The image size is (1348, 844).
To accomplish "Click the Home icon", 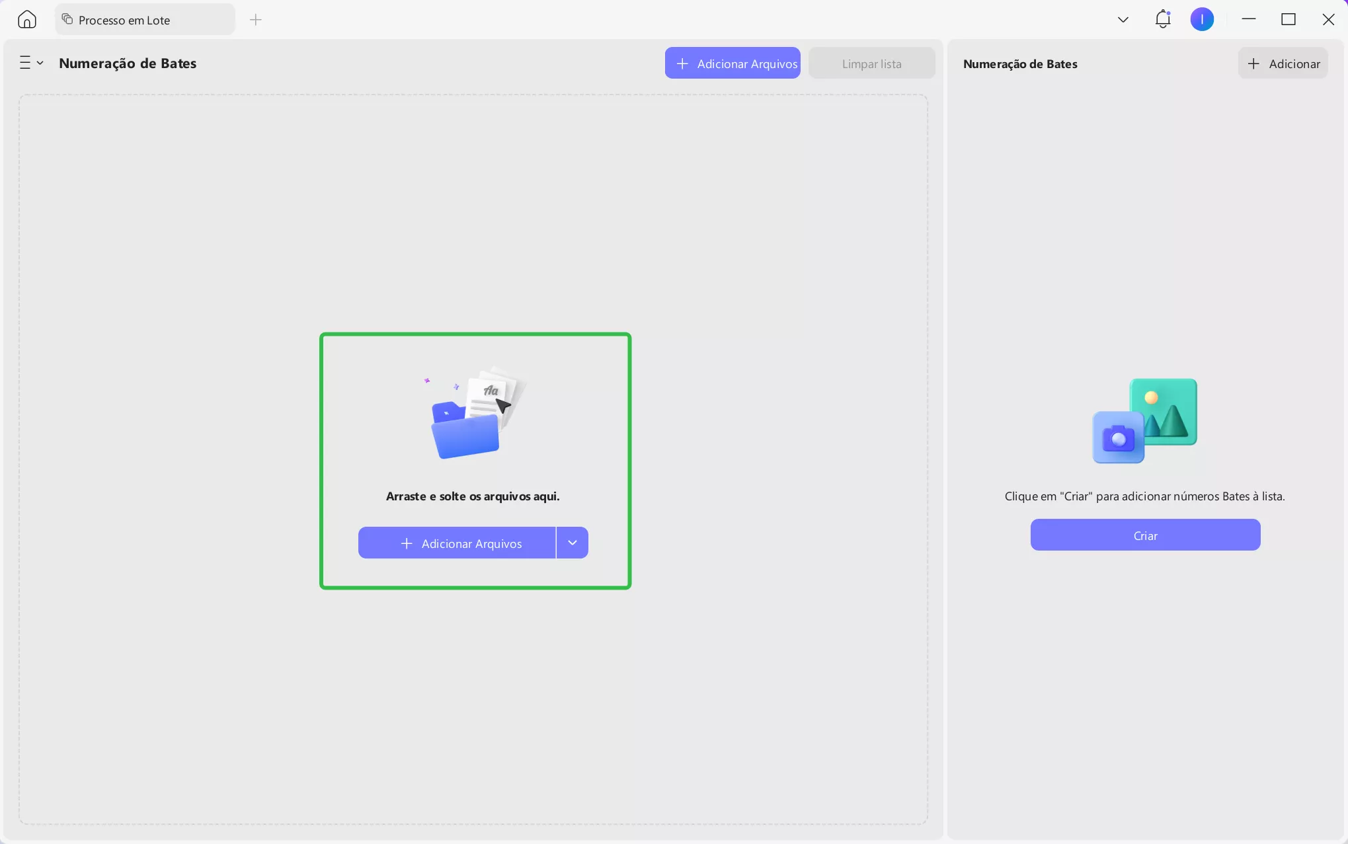I will click(27, 19).
